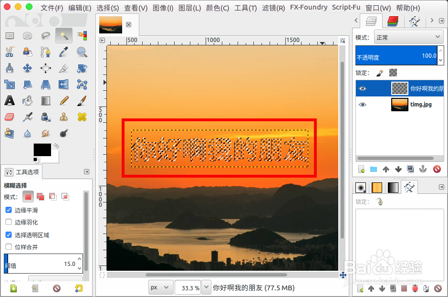Select the Flip tool

[64, 85]
